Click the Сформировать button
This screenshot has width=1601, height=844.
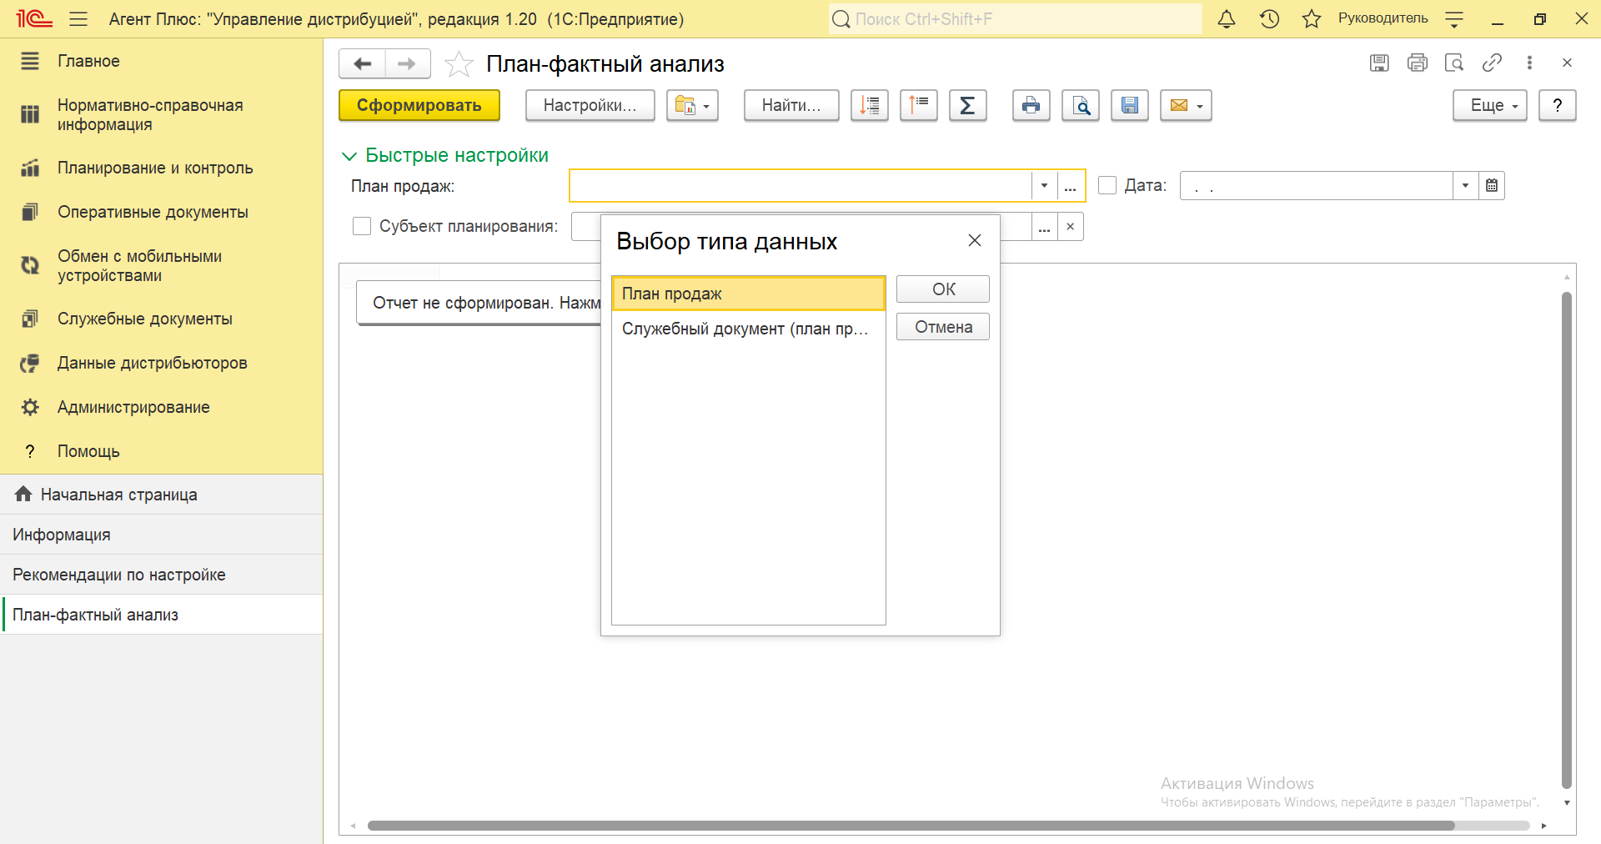[x=419, y=106]
